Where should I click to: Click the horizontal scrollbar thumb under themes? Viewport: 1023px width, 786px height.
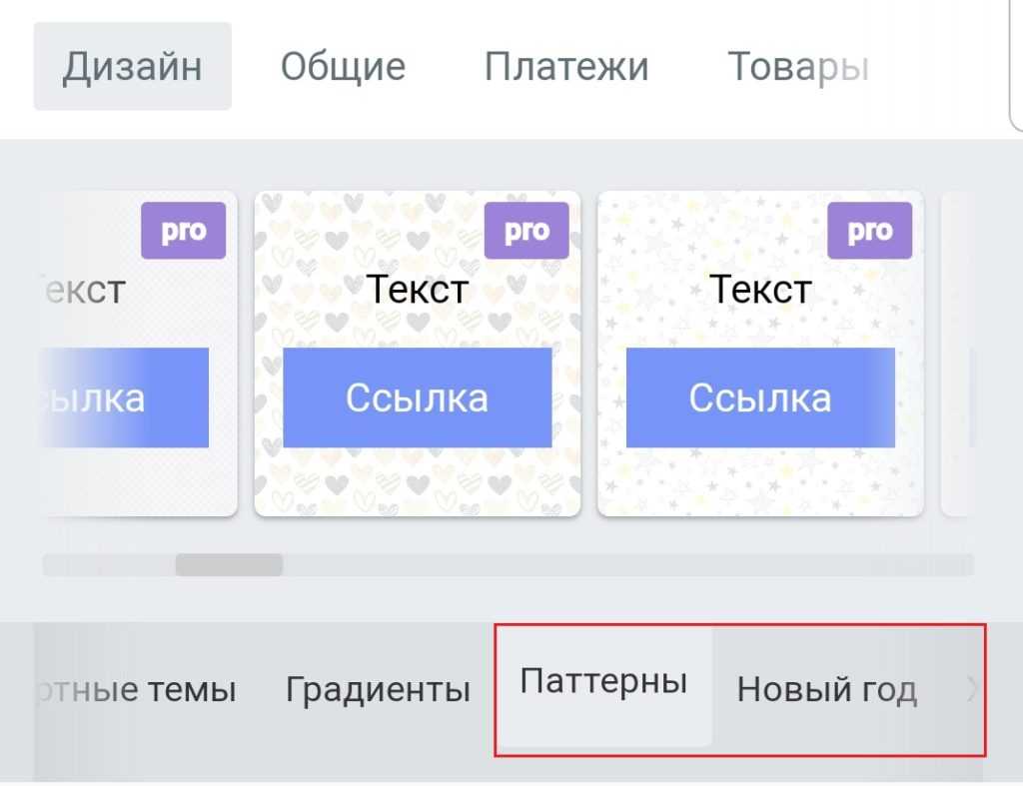coord(229,565)
